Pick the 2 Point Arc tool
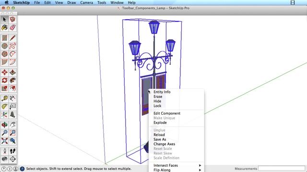Image resolution: width=307 pixels, height=172 pixels. (13, 62)
